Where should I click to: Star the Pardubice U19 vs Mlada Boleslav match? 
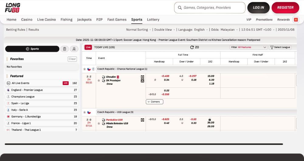click(99, 123)
